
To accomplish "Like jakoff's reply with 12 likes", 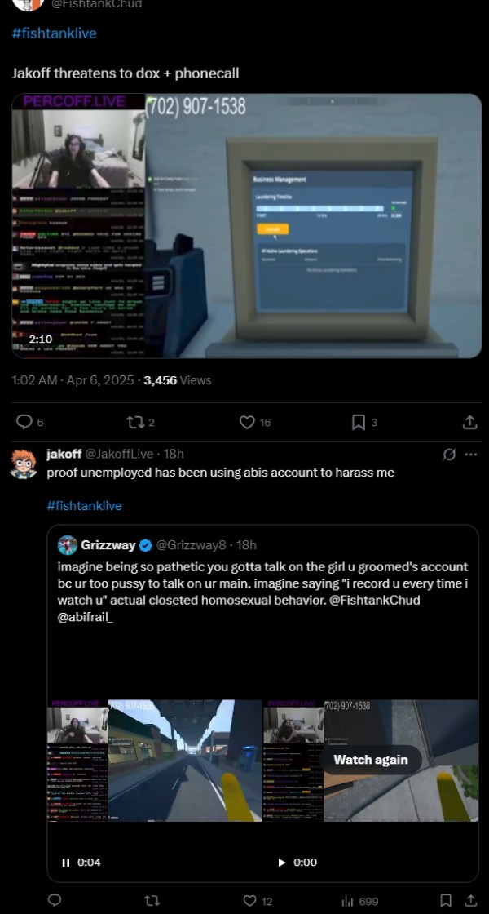I will coord(249,901).
